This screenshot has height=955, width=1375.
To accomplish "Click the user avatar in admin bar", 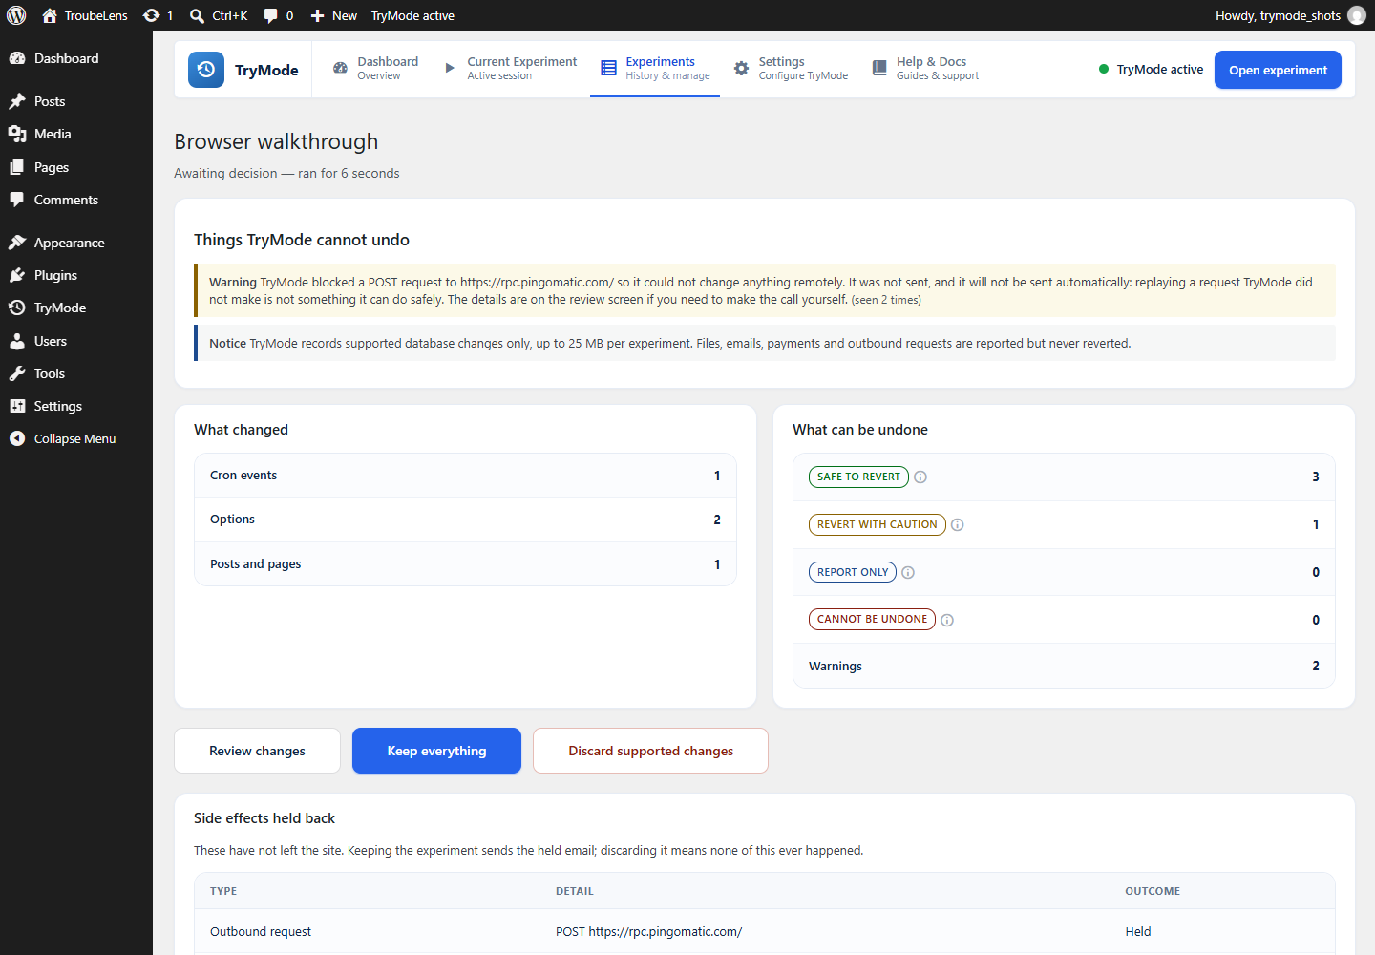I will tap(1357, 15).
